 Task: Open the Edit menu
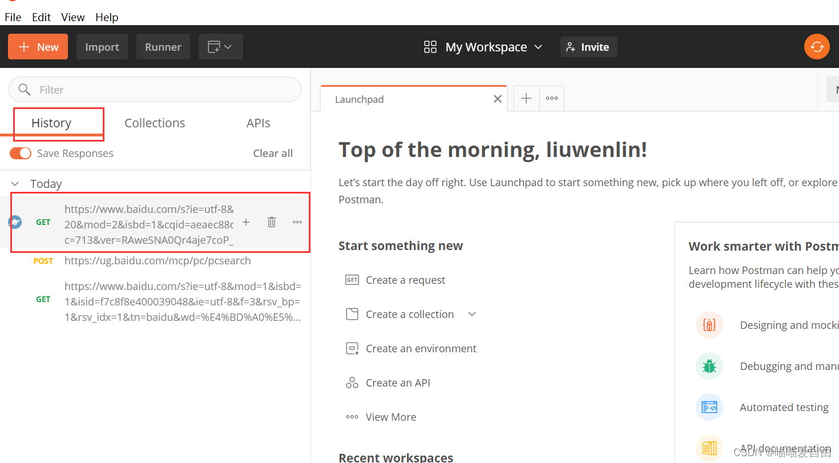tap(41, 17)
